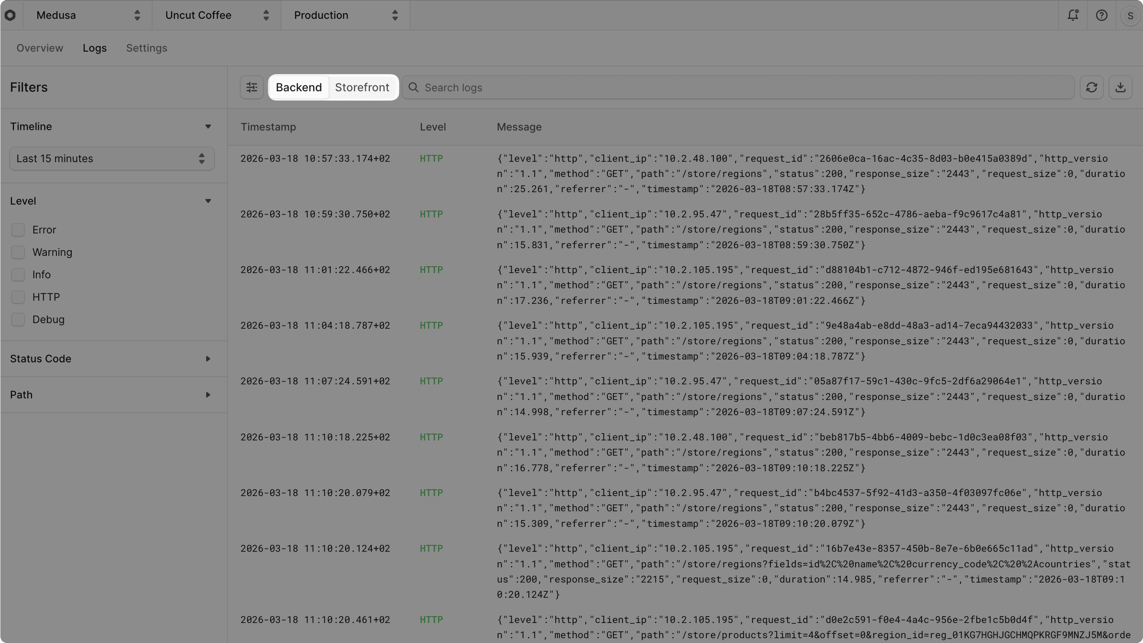Select the Storefront log source
This screenshot has height=643, width=1143.
point(362,87)
